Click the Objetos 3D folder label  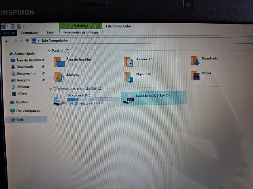143,74
